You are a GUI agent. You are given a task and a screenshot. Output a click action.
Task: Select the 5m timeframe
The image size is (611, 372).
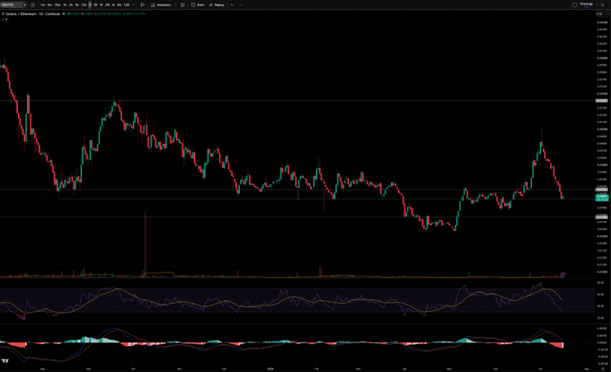coord(49,4)
